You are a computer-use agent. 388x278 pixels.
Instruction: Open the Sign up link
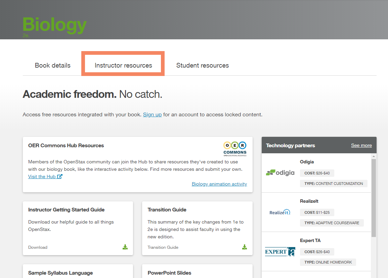point(152,114)
